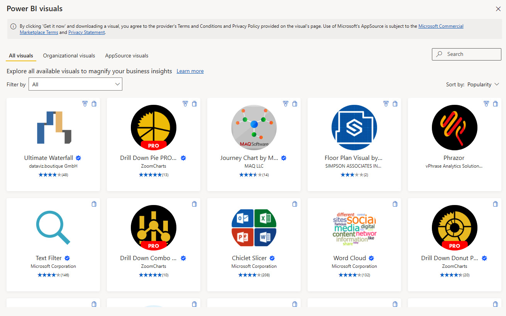Click 'Microsoft Corporation' under Word Cloud

coord(354,266)
